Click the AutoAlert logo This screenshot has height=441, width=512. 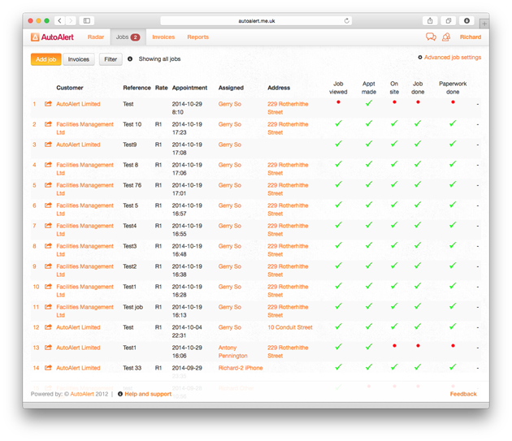click(52, 37)
